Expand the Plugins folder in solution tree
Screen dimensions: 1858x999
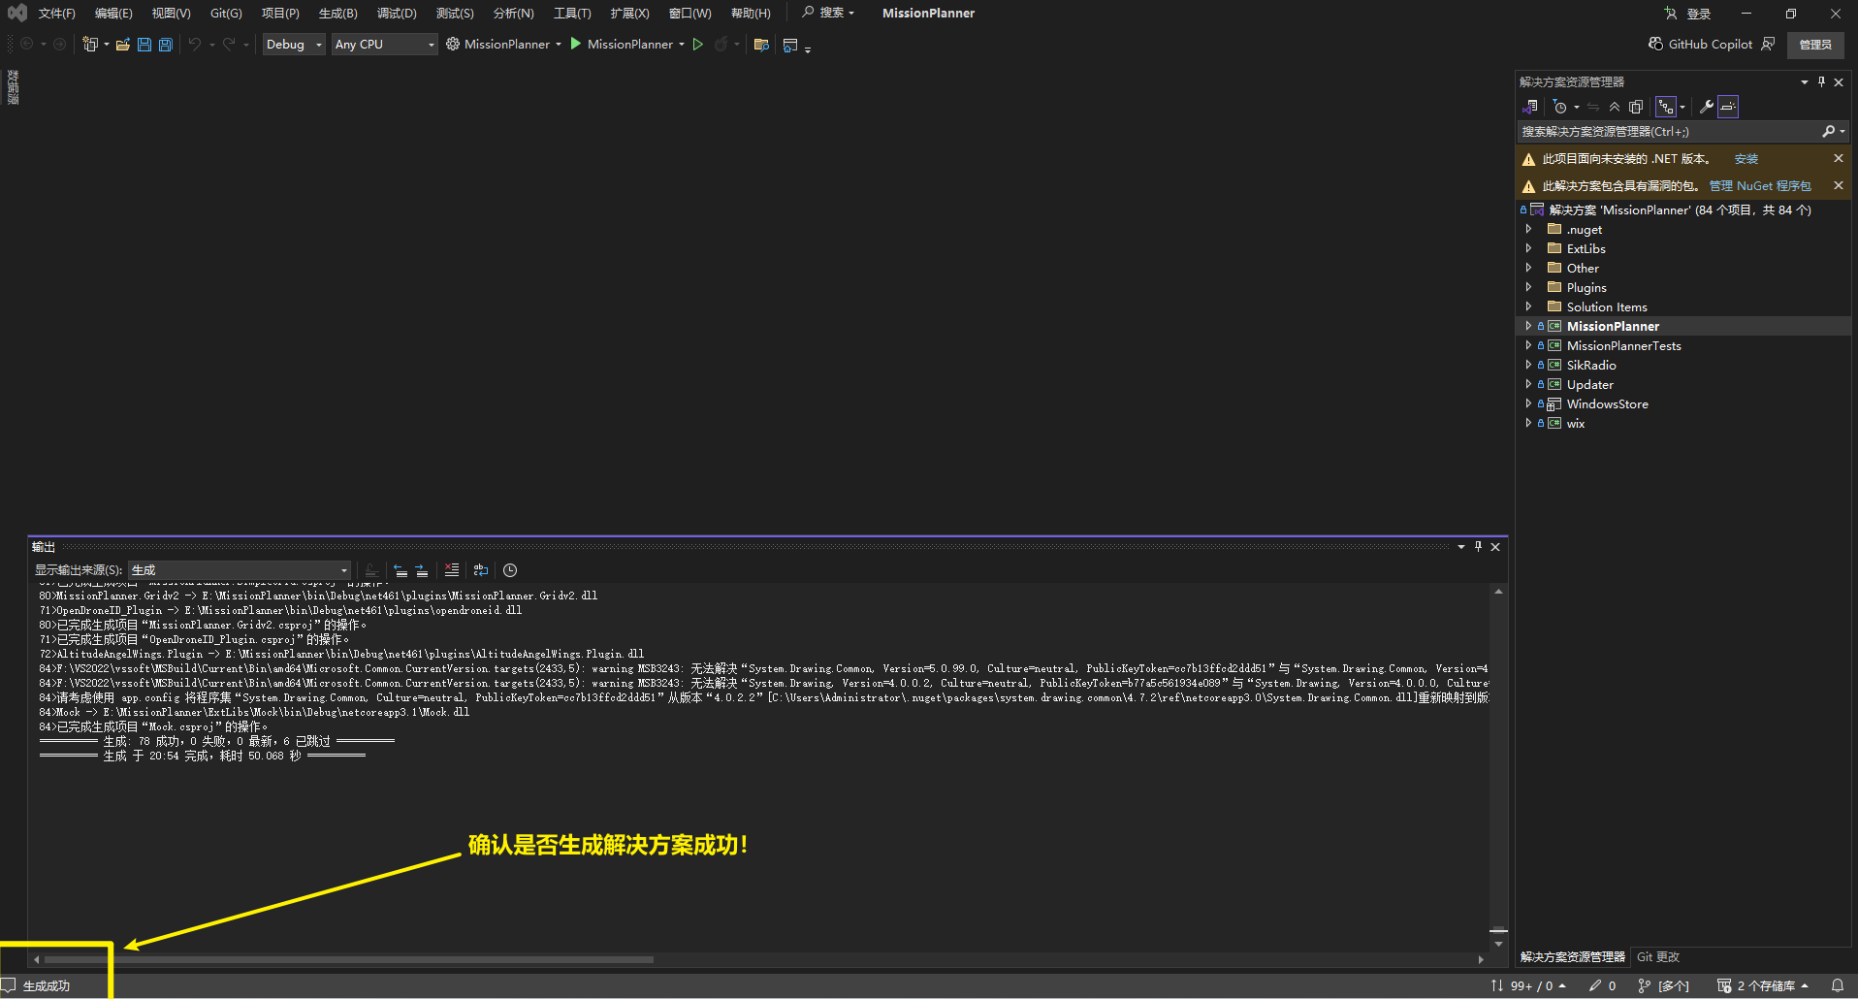[1529, 287]
